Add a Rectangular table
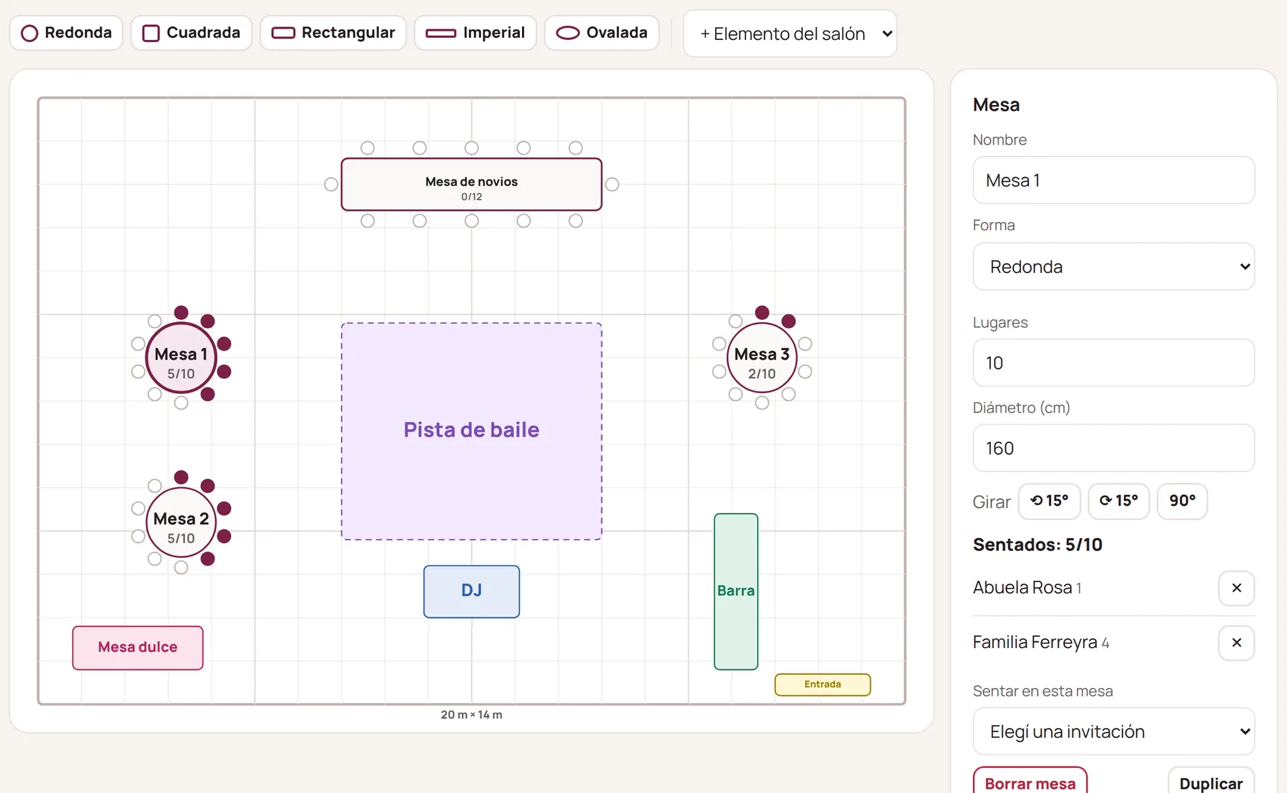 click(333, 33)
